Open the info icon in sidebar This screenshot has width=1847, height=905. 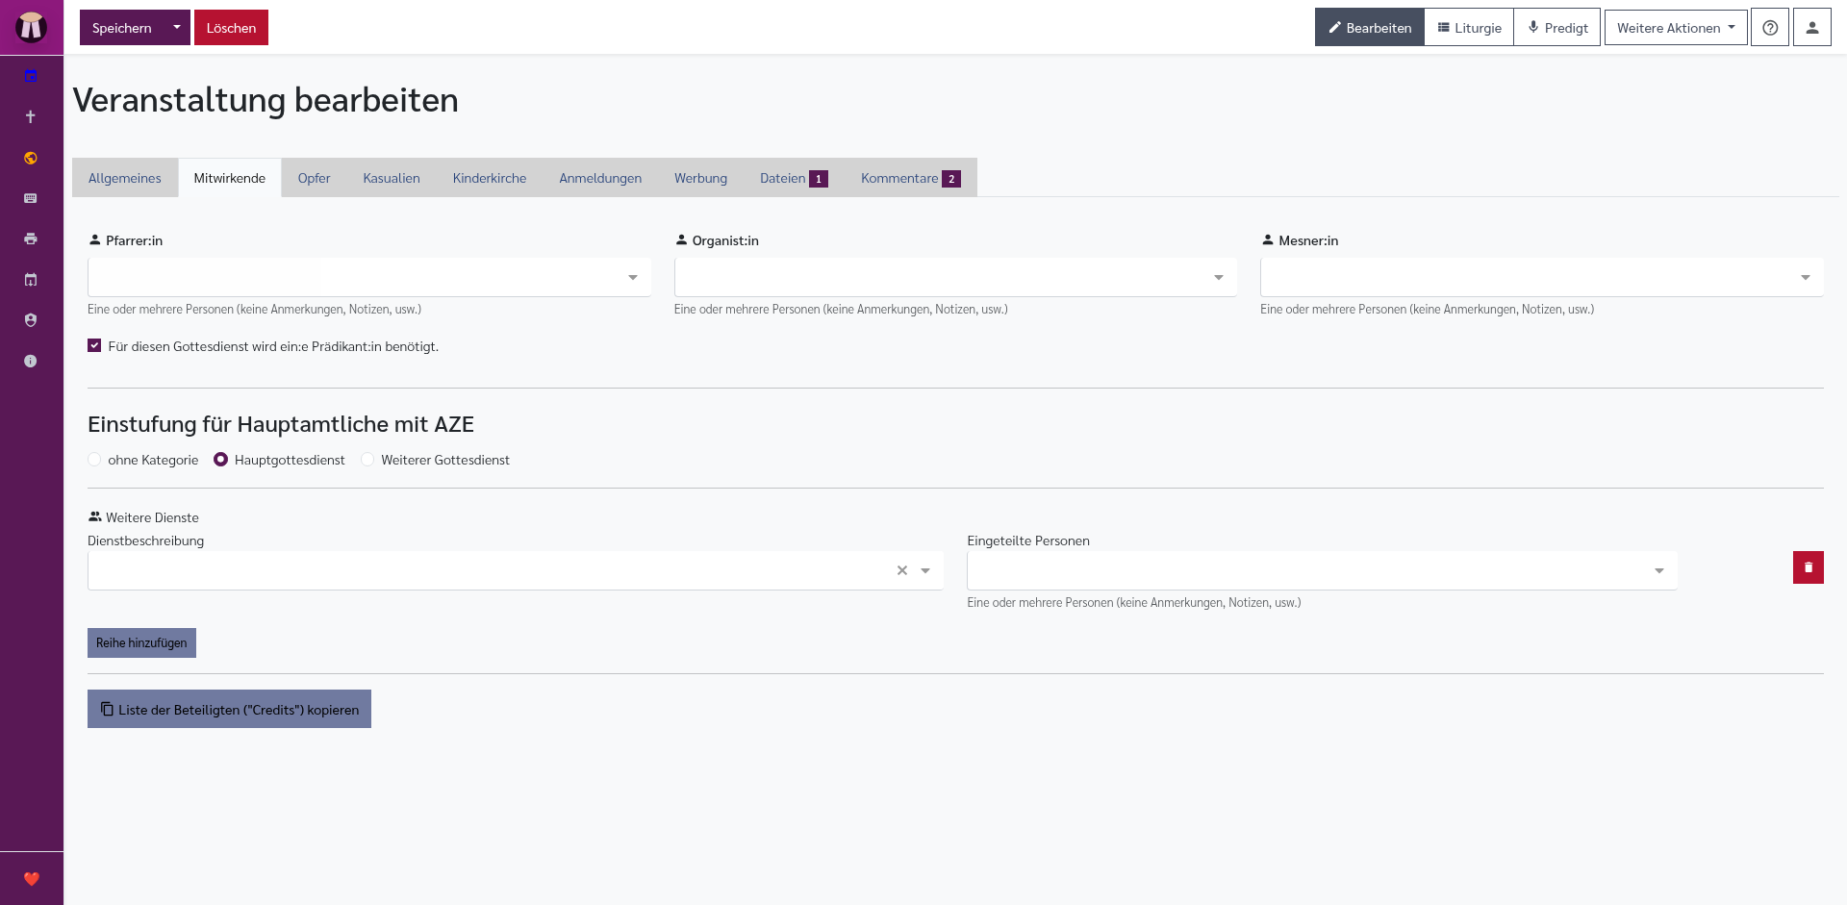click(x=31, y=361)
